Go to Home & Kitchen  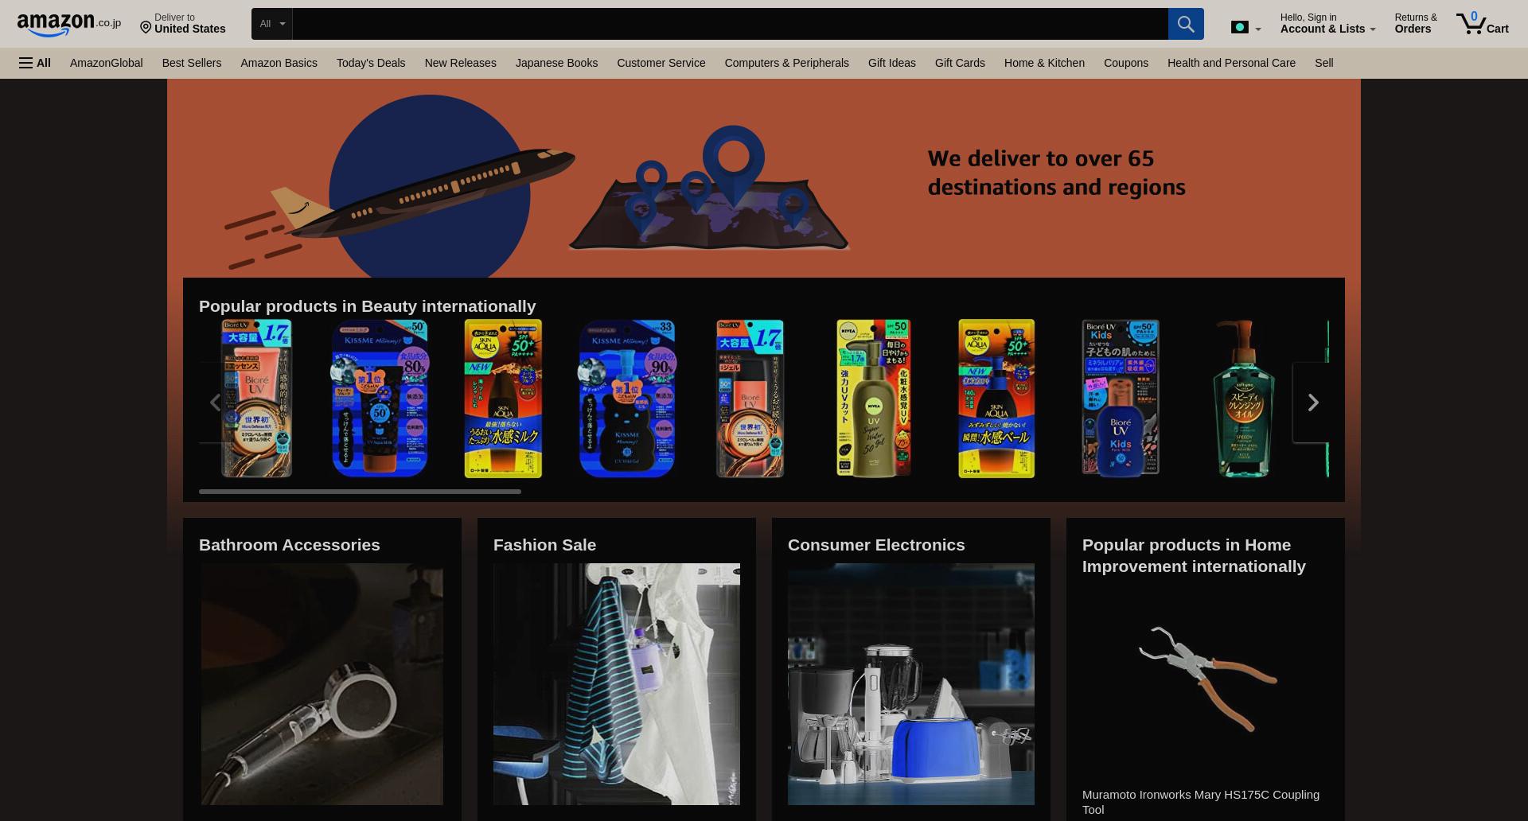1044,63
